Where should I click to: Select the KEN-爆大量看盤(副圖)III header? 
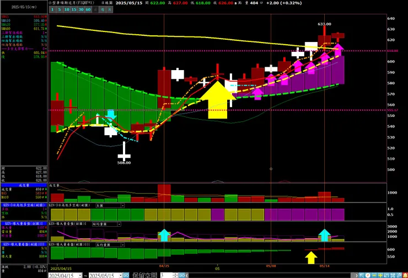pos(24,244)
